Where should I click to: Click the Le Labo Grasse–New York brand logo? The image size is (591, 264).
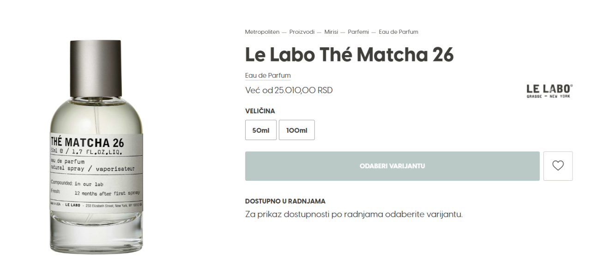(x=549, y=91)
